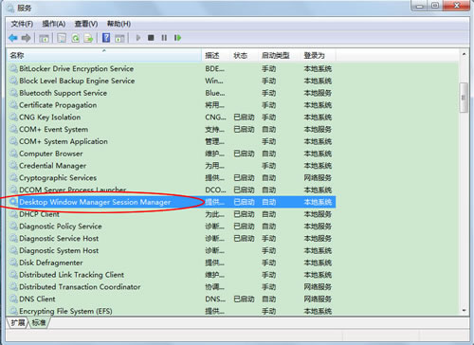Open Help with the question-mark icon
This screenshot has height=345, width=474.
(106, 38)
